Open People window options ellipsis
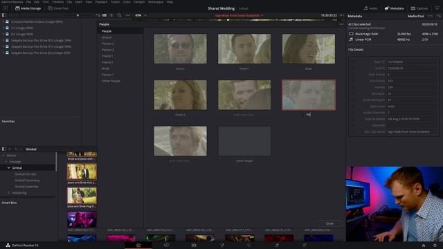443x249 pixels. pyautogui.click(x=341, y=24)
